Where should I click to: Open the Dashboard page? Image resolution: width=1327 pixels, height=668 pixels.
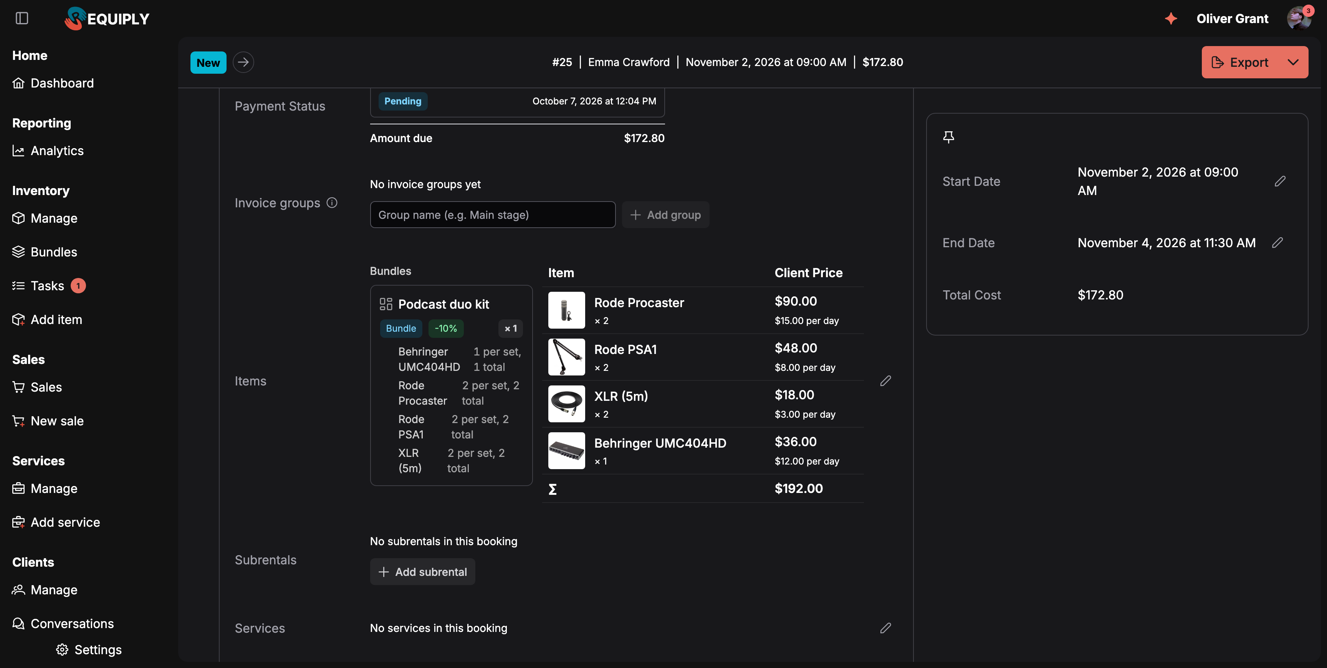pos(53,83)
